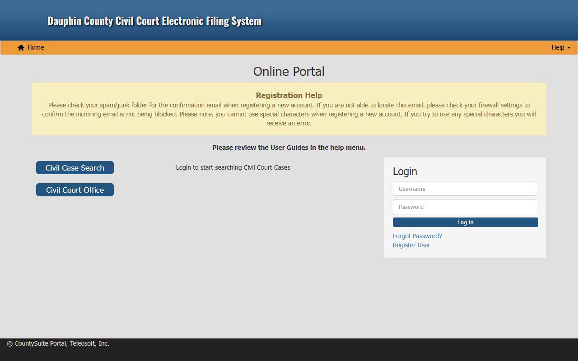Click the Home house icon
Viewport: 578px width, 361px height.
pyautogui.click(x=21, y=47)
